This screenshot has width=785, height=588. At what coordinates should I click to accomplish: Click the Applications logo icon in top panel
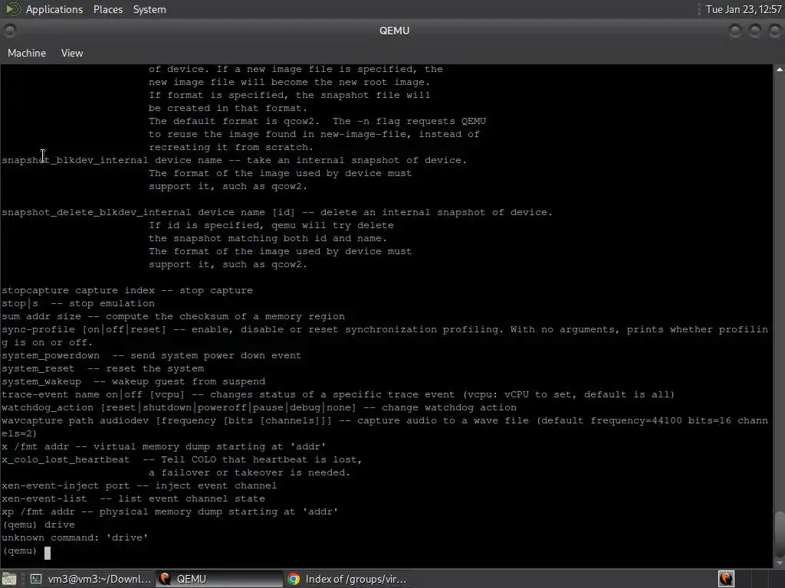point(12,9)
